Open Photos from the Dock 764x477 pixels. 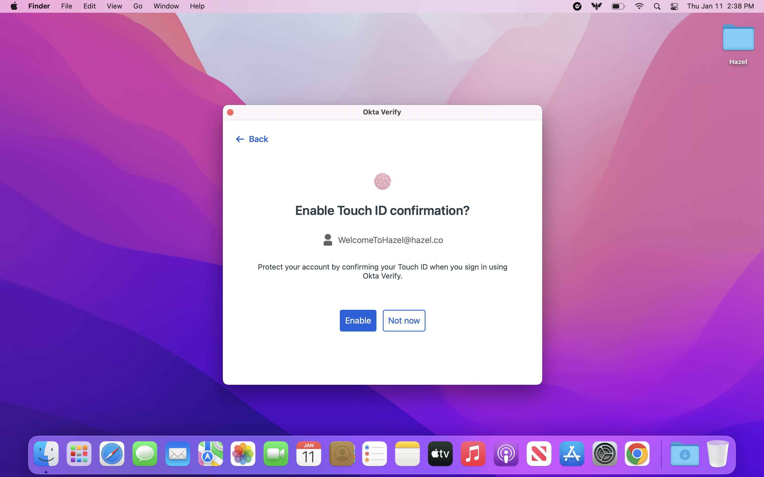click(x=243, y=454)
